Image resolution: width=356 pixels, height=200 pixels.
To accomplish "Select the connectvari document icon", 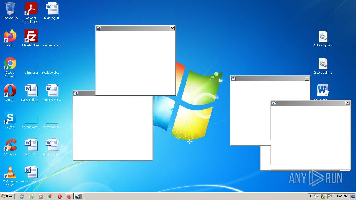I will [31, 147].
